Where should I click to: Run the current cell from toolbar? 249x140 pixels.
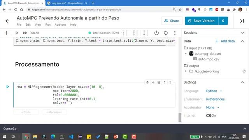click(17, 33)
